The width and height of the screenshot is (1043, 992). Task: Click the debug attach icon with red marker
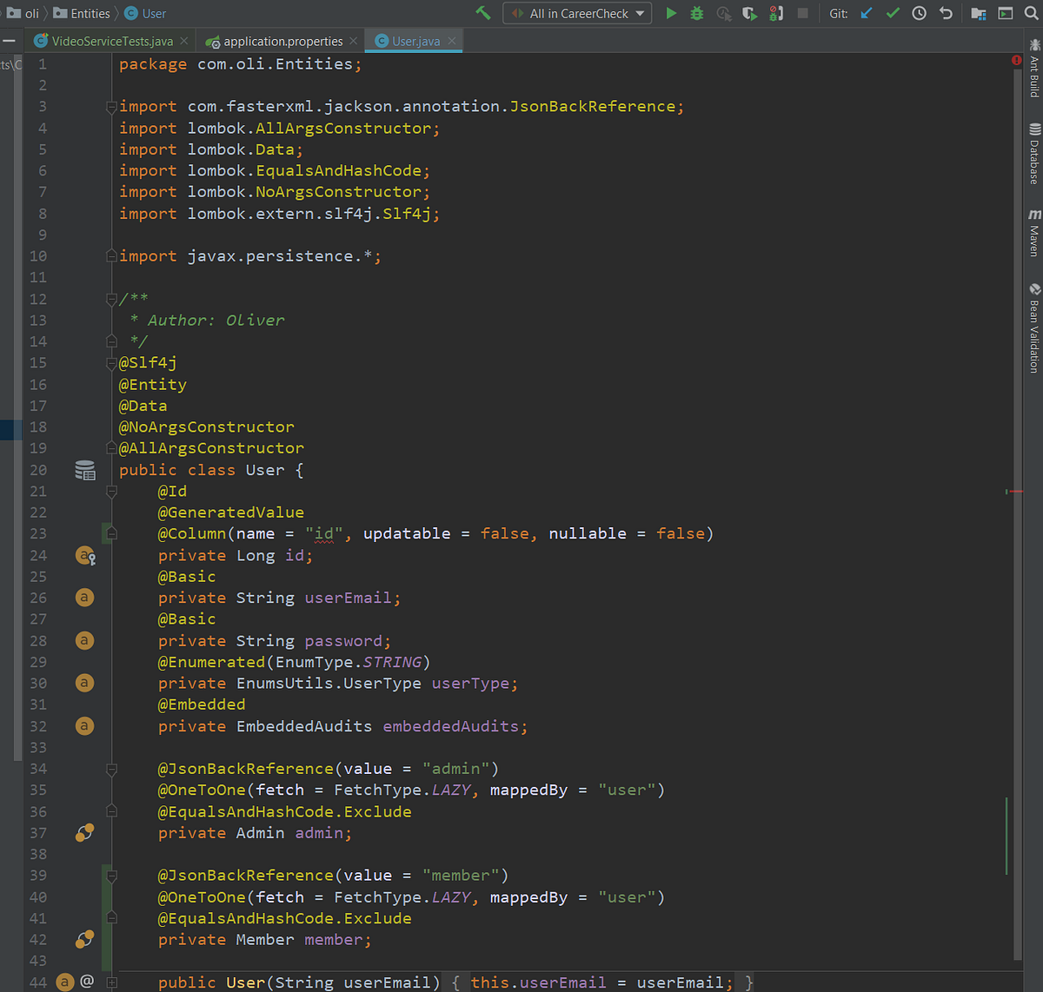[x=776, y=13]
